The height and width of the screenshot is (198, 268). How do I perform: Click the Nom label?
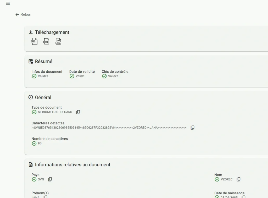click(x=218, y=175)
